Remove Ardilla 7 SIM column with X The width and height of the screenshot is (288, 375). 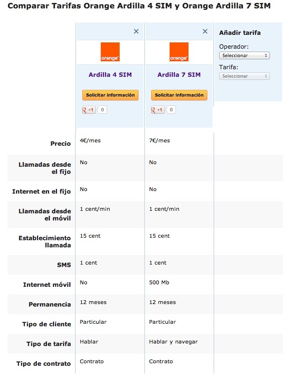(x=205, y=31)
